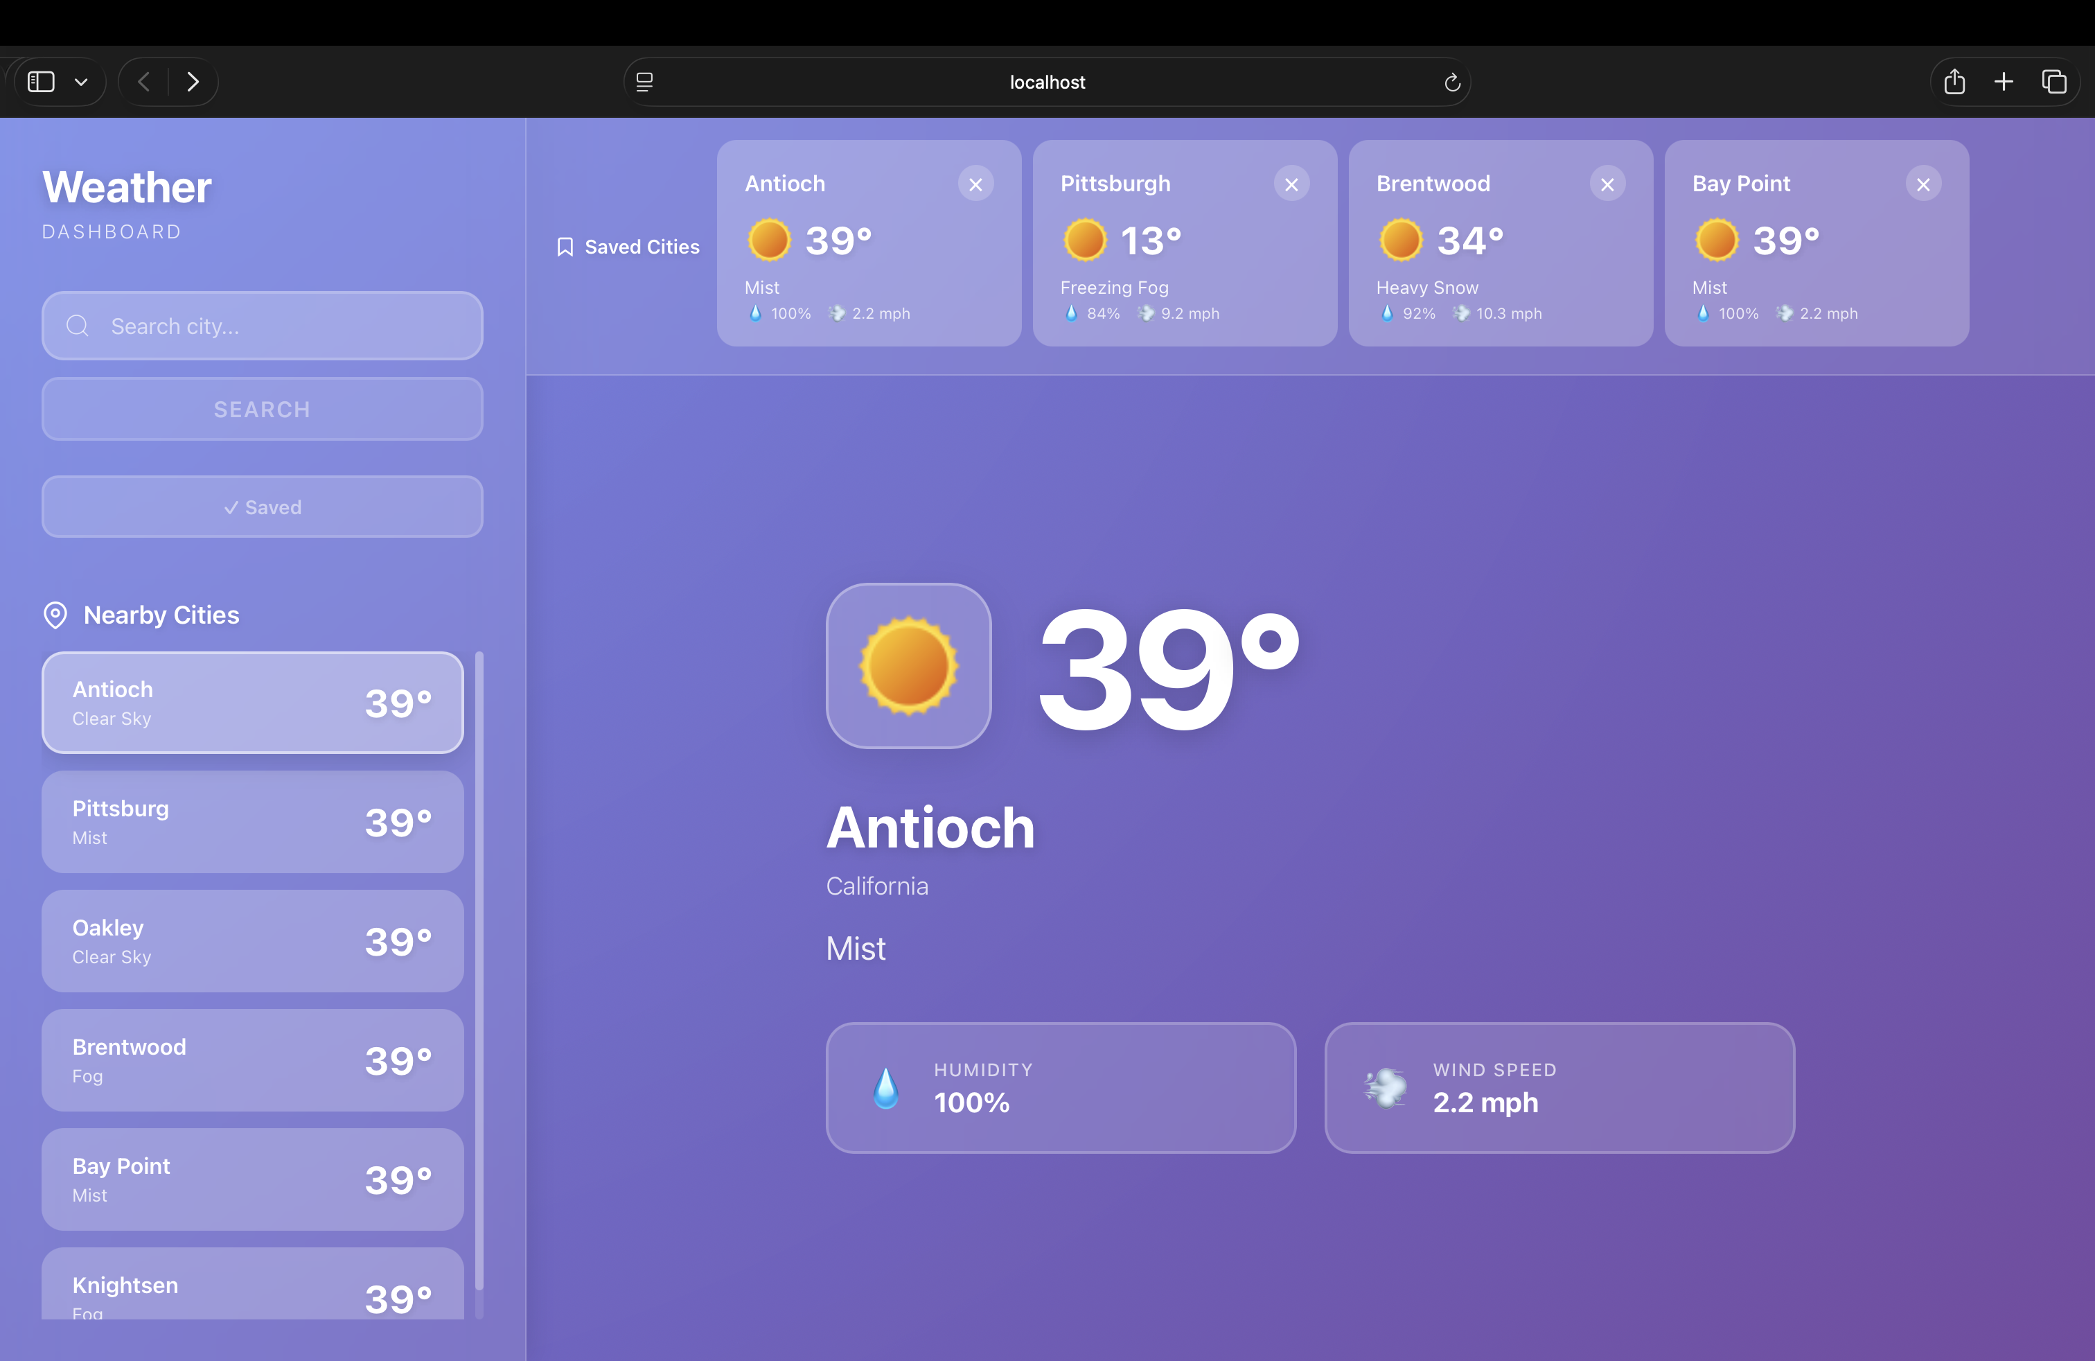The image size is (2095, 1361).
Task: Remove Pittsburgh from saved cities
Action: click(x=1291, y=184)
